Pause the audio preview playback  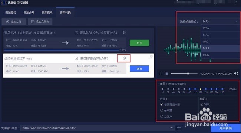click(161, 74)
